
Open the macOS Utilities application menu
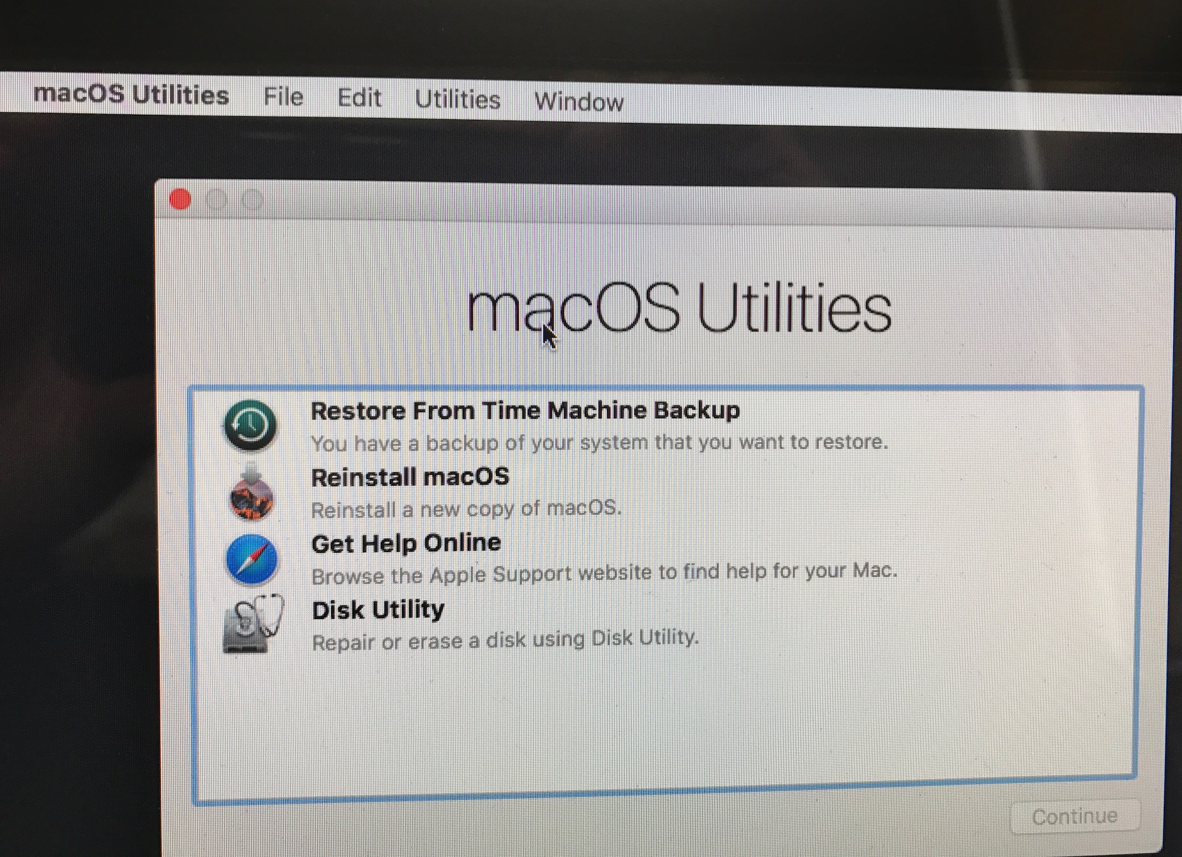click(x=131, y=94)
